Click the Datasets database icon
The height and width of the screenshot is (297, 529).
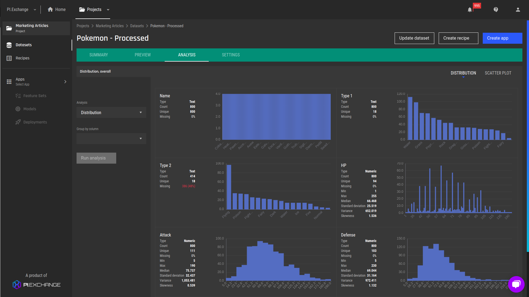pyautogui.click(x=9, y=45)
